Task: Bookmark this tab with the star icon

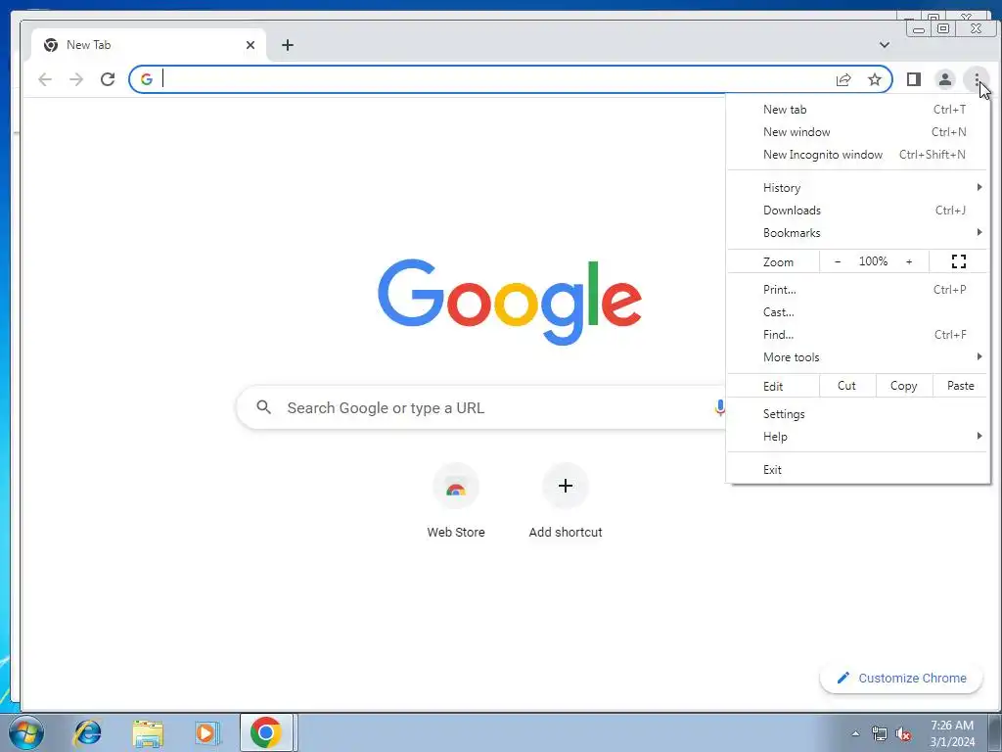Action: (x=874, y=79)
